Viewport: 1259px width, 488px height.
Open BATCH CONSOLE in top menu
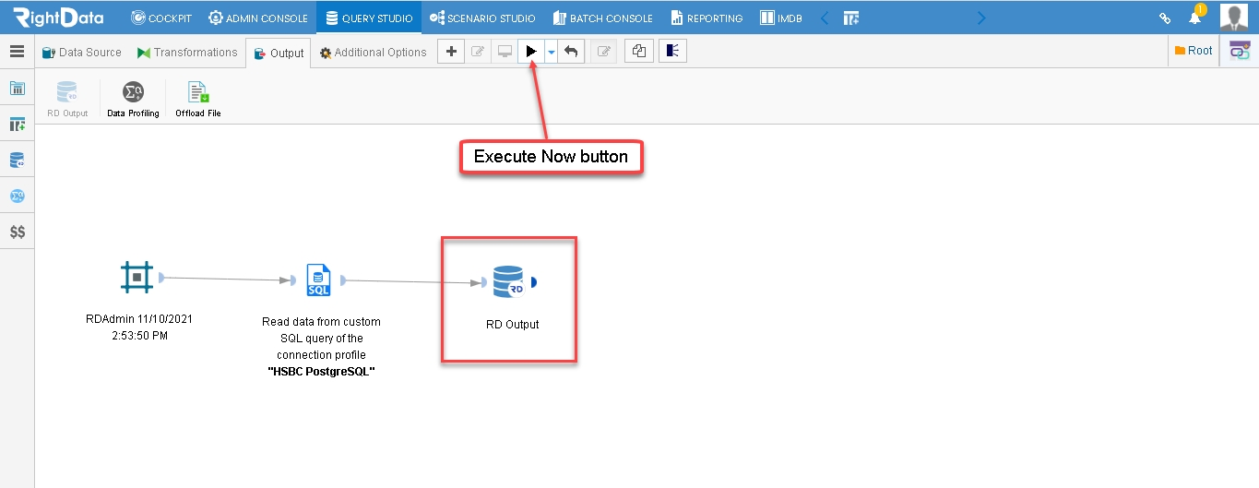coord(603,18)
